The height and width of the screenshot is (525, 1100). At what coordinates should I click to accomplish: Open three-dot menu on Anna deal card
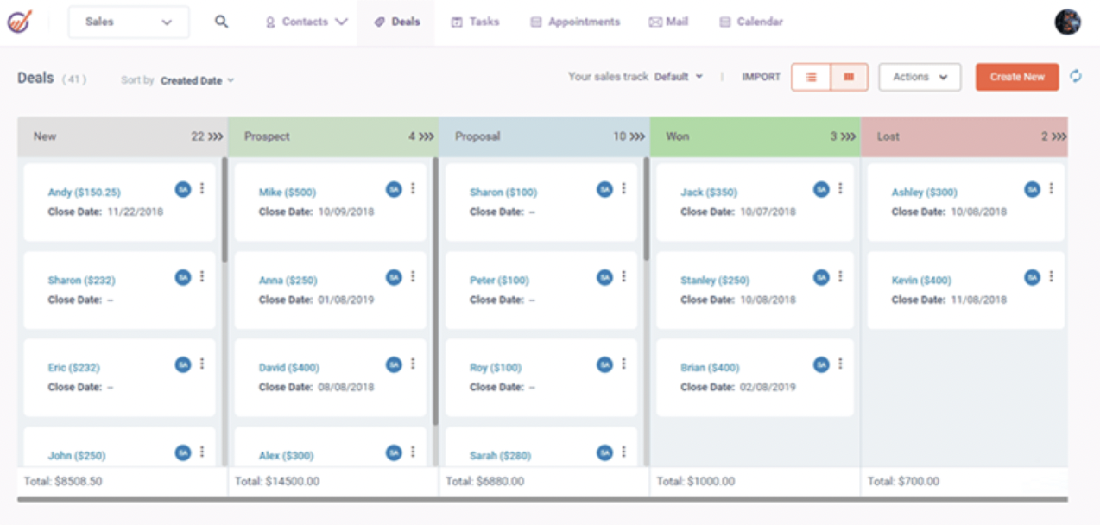click(413, 276)
